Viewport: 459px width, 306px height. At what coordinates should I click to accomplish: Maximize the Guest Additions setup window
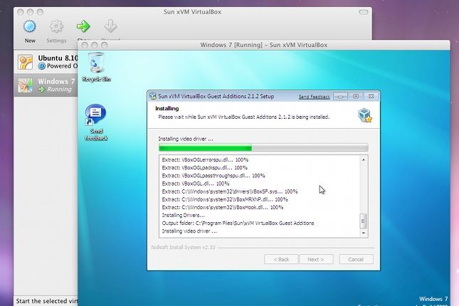pos(356,96)
